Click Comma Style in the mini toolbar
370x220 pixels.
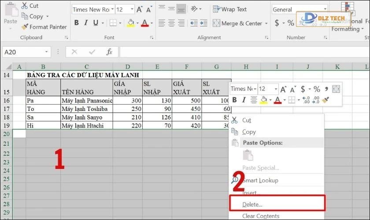[x=326, y=89]
